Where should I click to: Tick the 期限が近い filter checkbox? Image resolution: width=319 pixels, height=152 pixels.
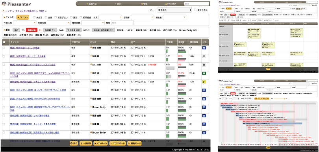coord(56,17)
